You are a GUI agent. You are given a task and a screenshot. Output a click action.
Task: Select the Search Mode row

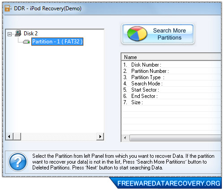pyautogui.click(x=171, y=84)
